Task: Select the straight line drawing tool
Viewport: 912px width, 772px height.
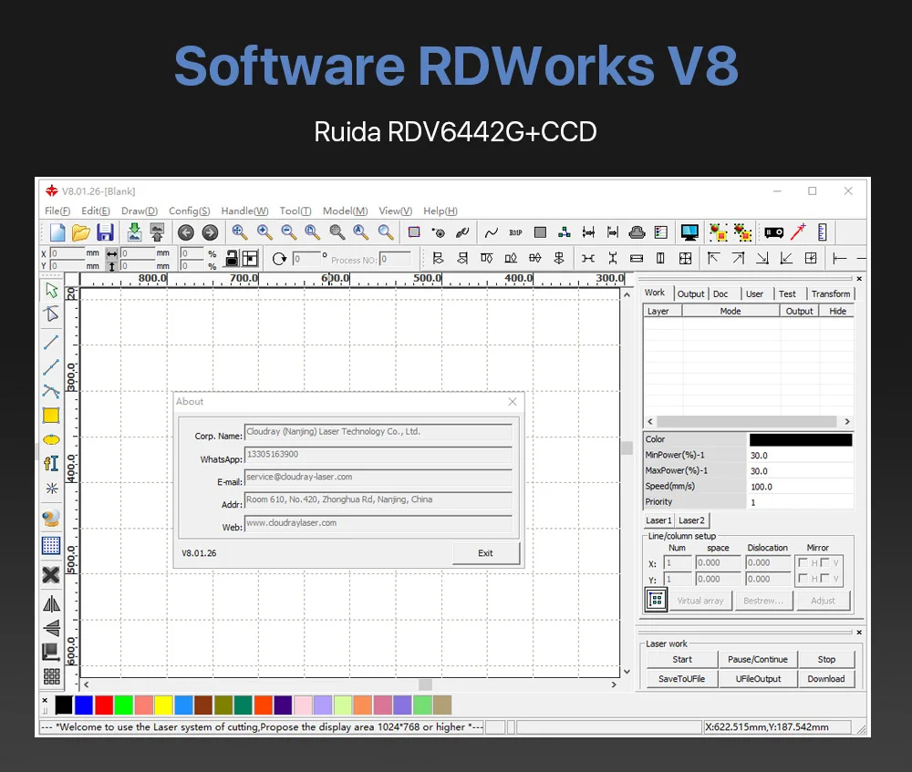Action: pos(51,343)
